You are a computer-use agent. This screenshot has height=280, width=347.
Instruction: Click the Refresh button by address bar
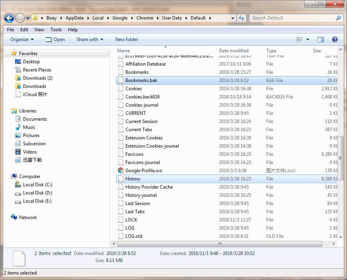click(x=241, y=18)
